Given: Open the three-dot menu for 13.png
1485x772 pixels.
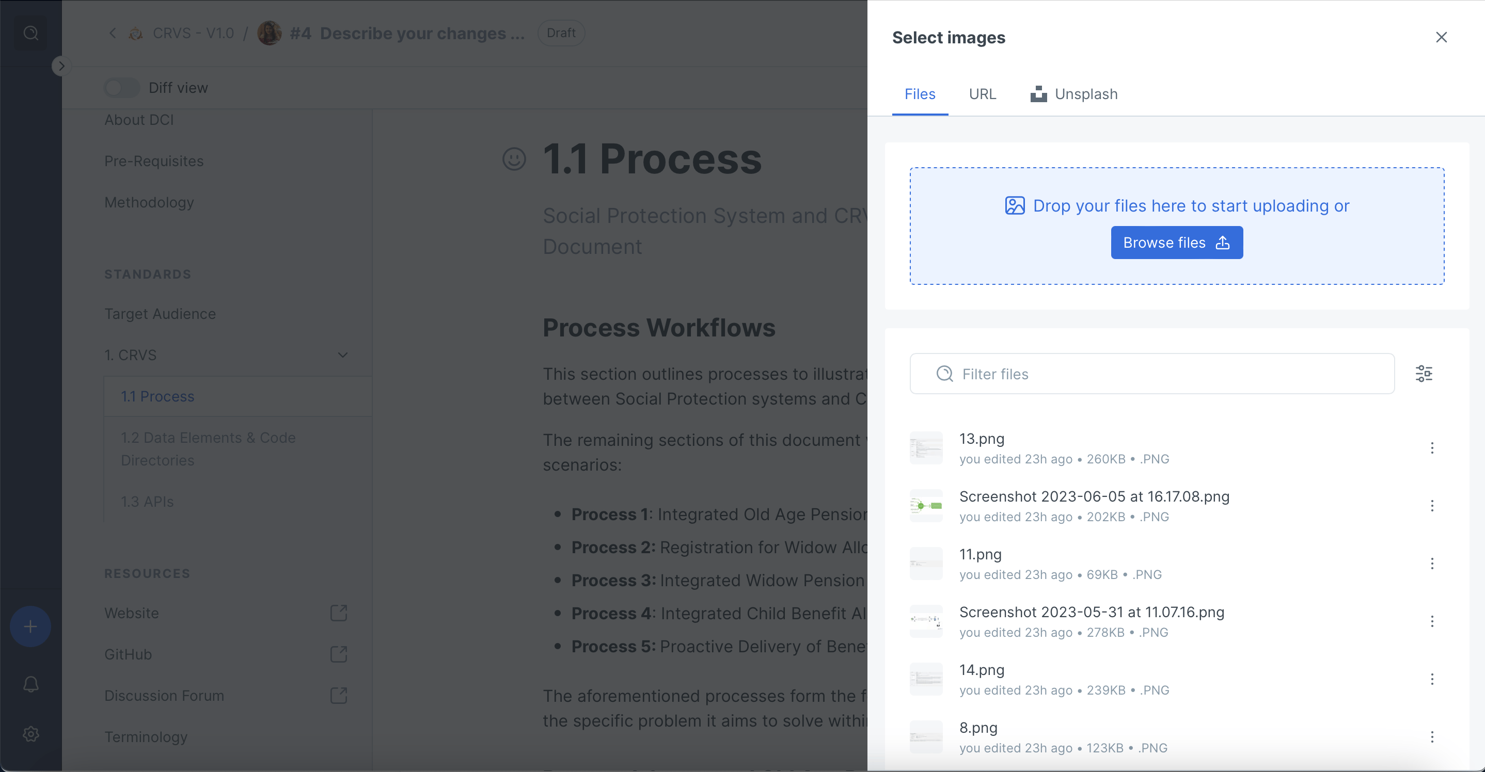Looking at the screenshot, I should (1431, 448).
